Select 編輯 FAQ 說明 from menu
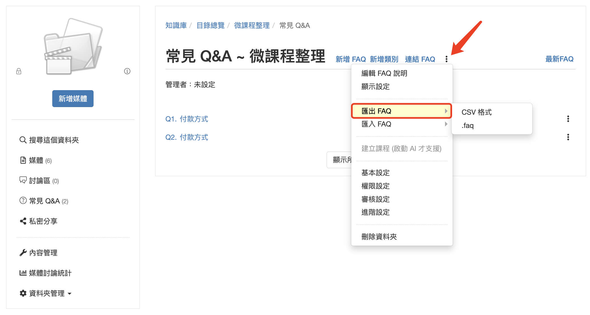Image resolution: width=590 pixels, height=315 pixels. coord(384,73)
